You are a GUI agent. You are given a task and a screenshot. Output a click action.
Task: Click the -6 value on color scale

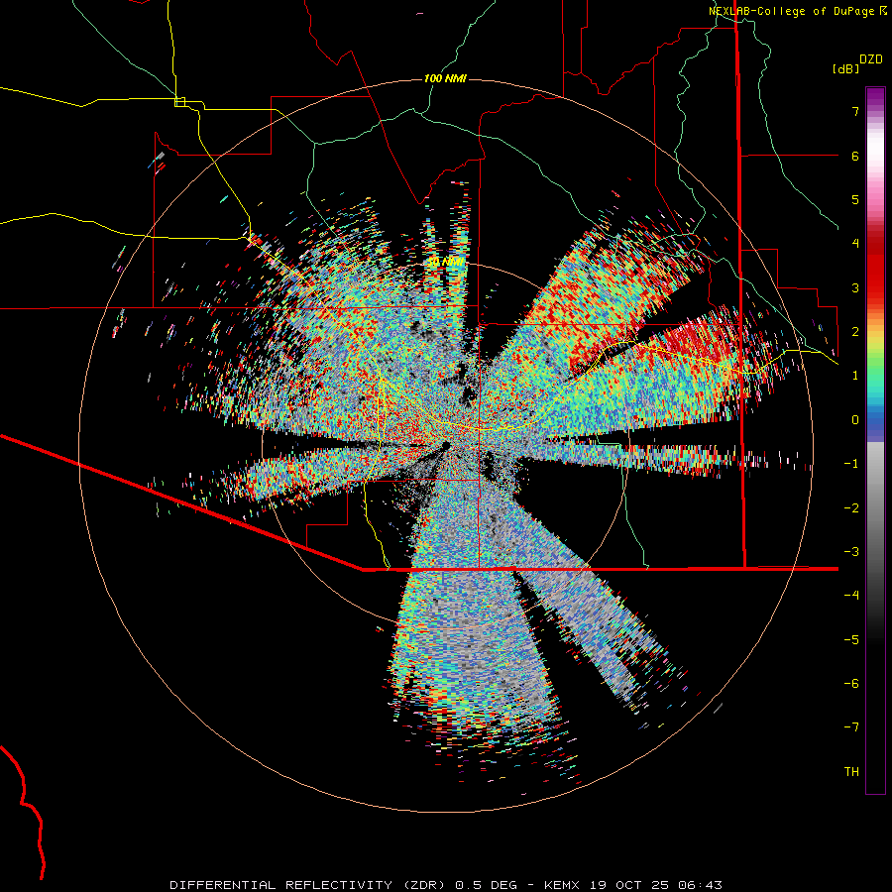[x=851, y=684]
